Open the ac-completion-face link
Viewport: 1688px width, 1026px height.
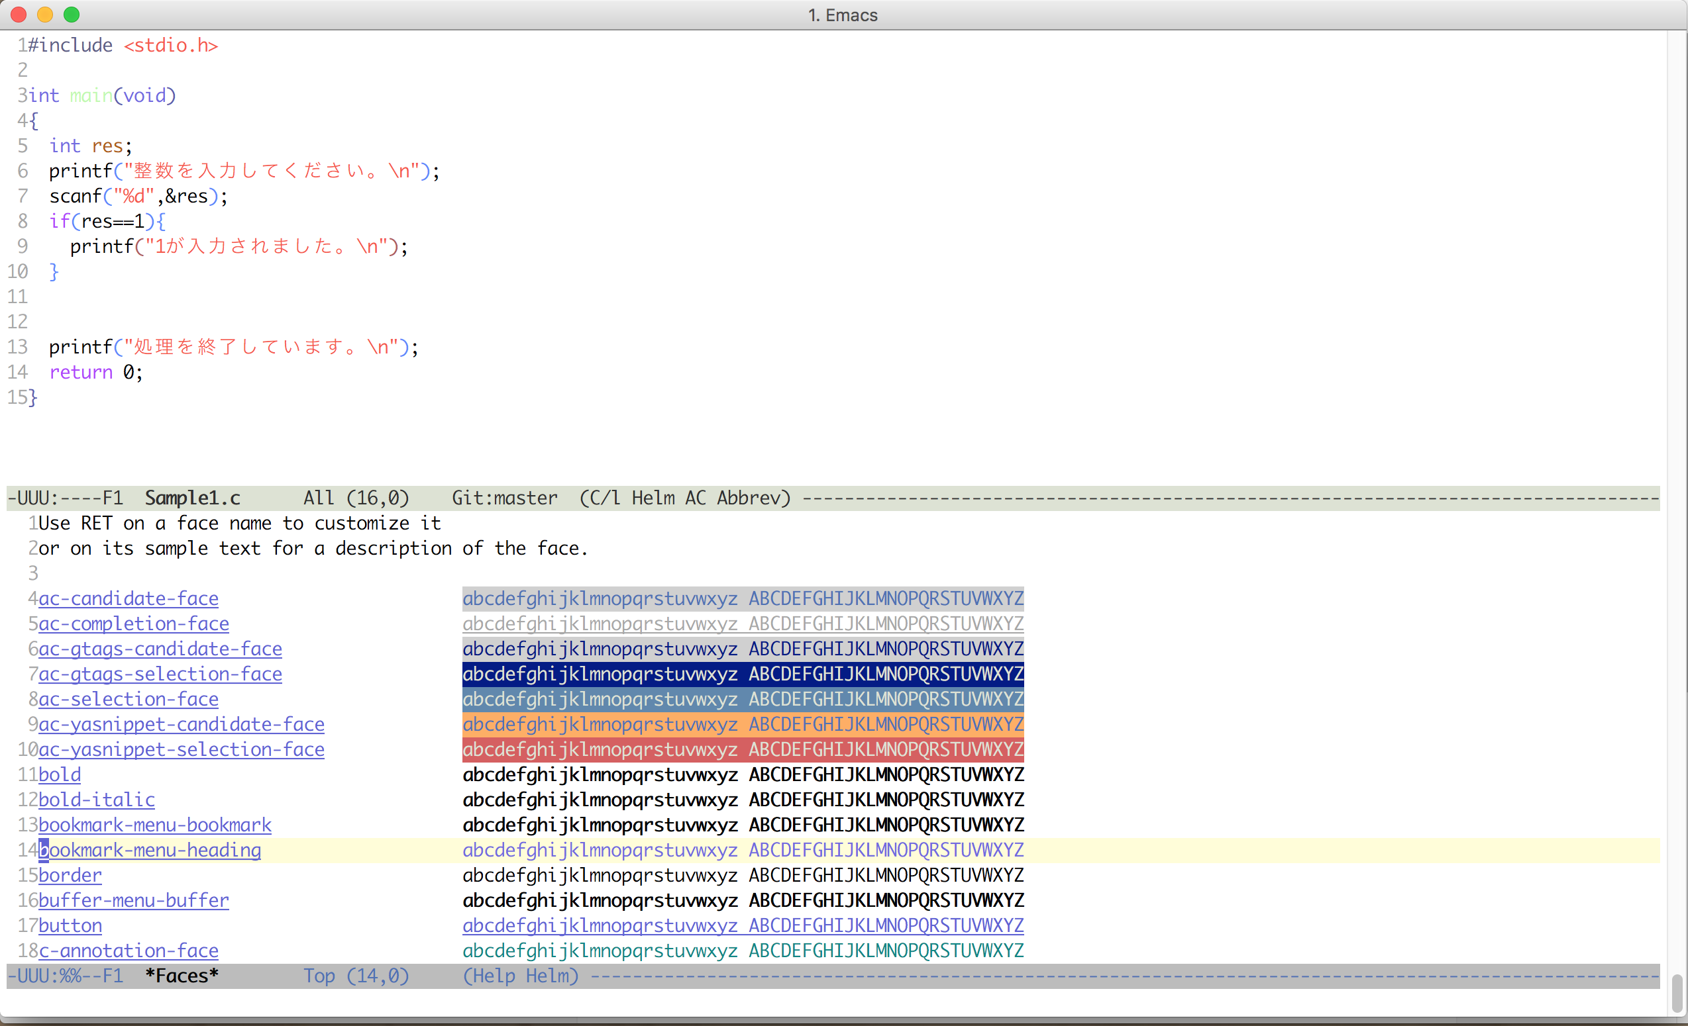(x=134, y=624)
